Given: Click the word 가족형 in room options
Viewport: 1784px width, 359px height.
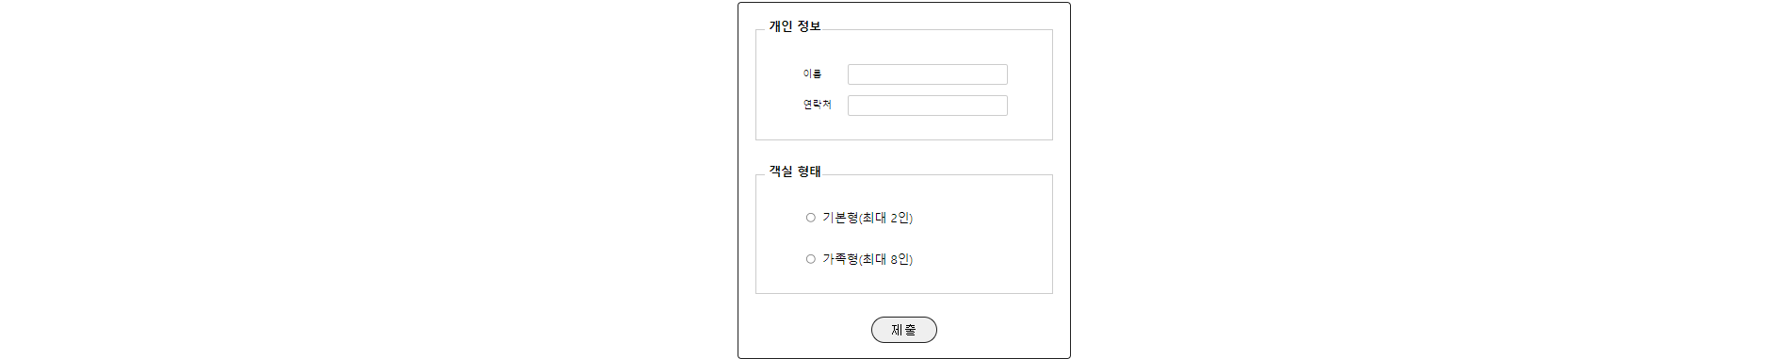Looking at the screenshot, I should 840,259.
